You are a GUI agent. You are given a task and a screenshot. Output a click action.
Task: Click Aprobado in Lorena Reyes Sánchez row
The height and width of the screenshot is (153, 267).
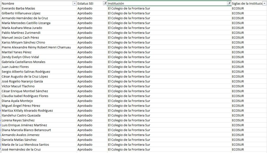[85, 120]
